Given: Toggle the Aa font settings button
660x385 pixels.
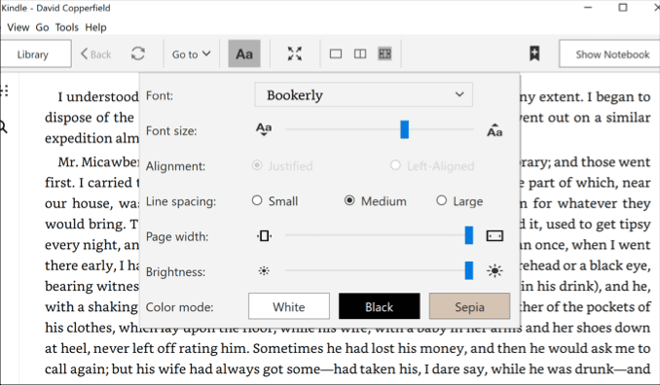Looking at the screenshot, I should pyautogui.click(x=244, y=53).
